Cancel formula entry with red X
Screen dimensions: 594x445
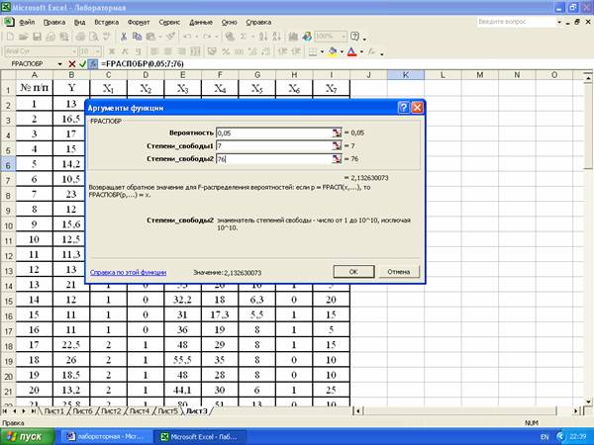pos(71,63)
